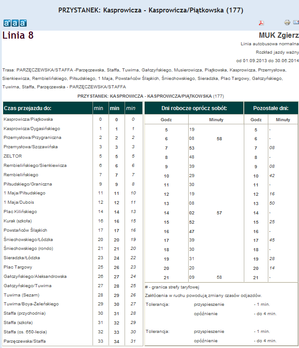Click the MUK Zgierz operator name

[x=279, y=35]
